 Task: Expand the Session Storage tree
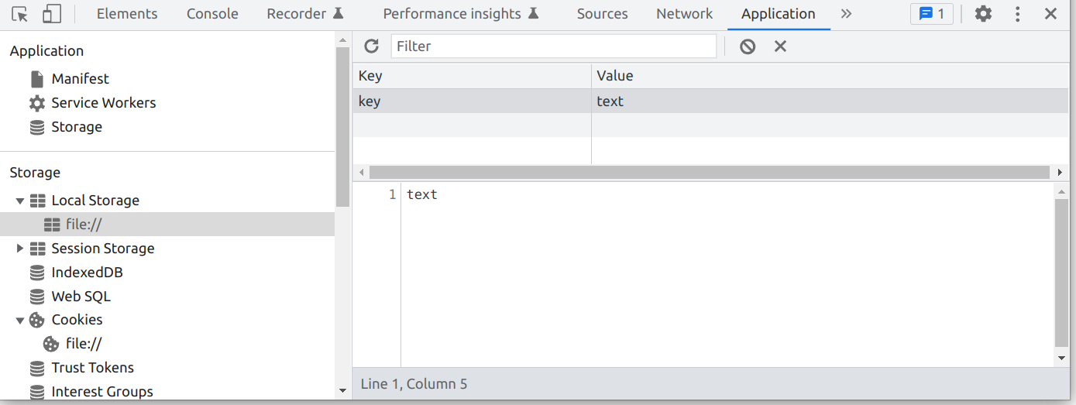click(x=20, y=249)
